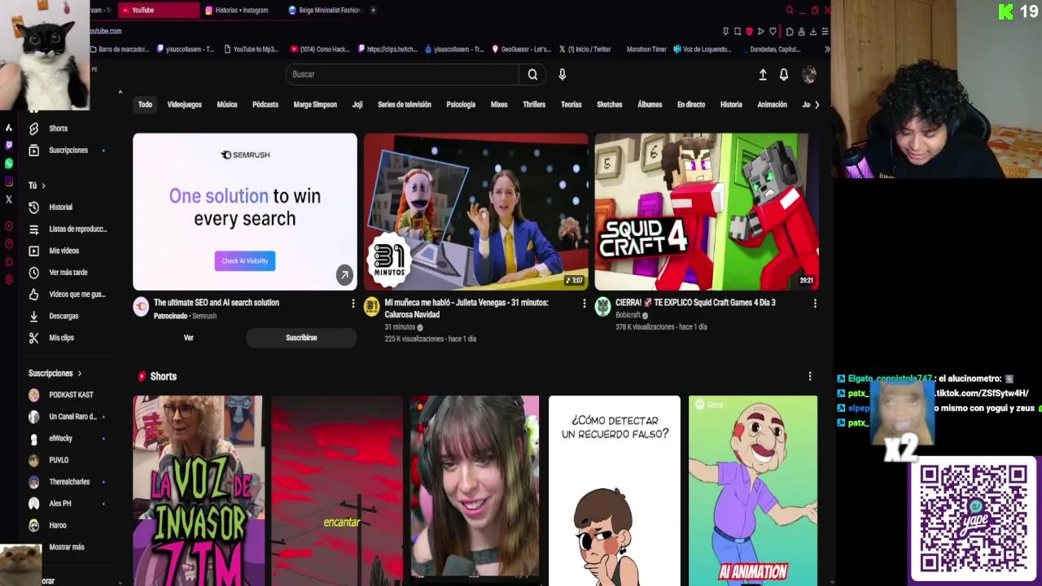Click the Opera sidebar Twitch icon
The width and height of the screenshot is (1042, 586).
pyautogui.click(x=9, y=145)
